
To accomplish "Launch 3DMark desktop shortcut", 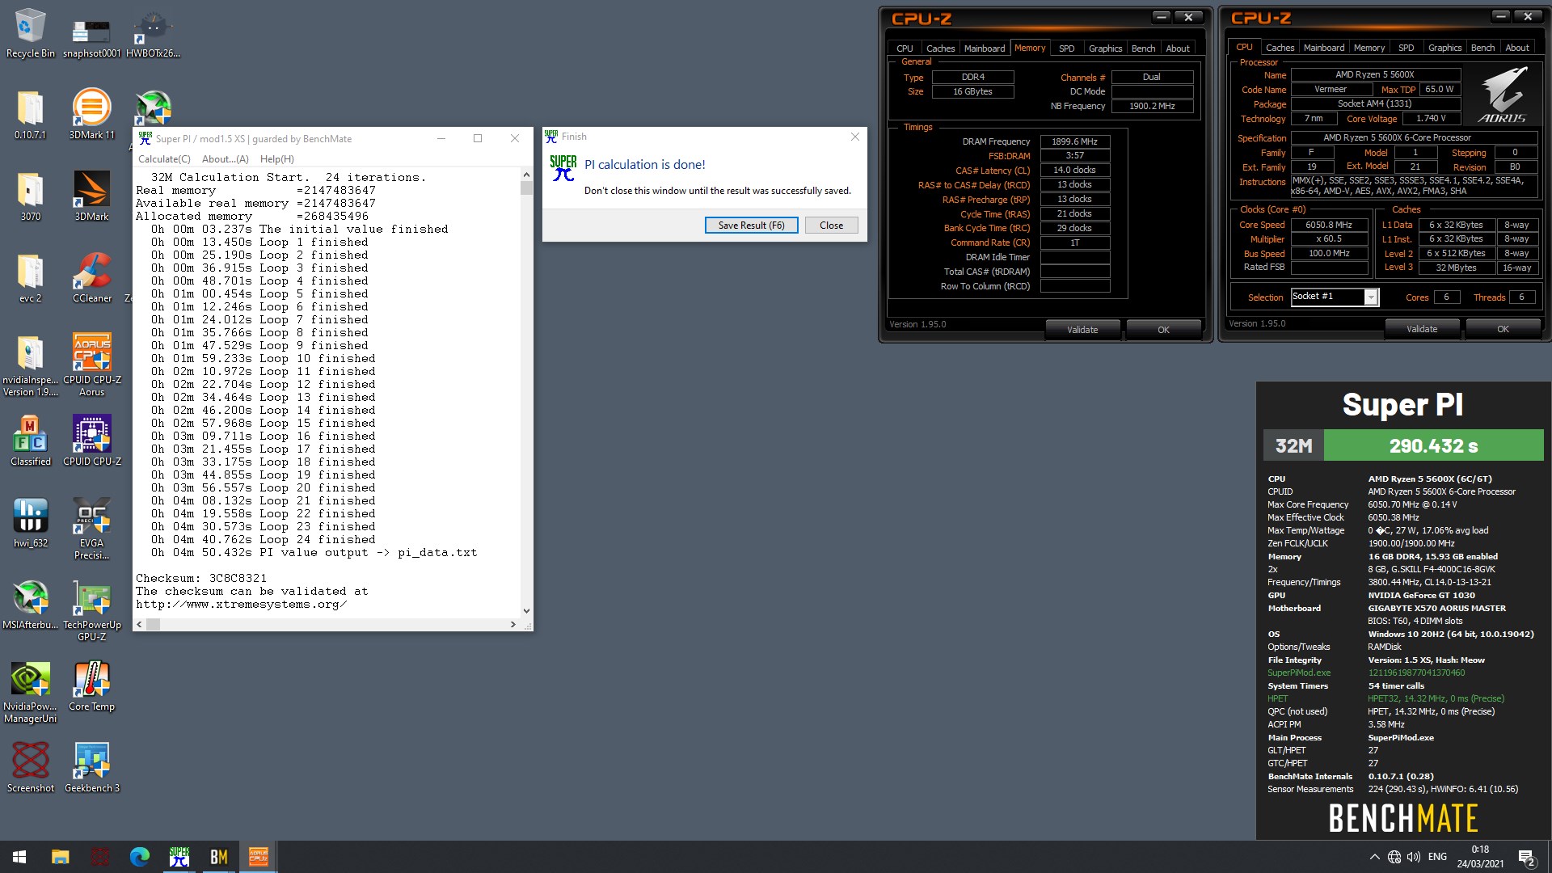I will pyautogui.click(x=91, y=196).
